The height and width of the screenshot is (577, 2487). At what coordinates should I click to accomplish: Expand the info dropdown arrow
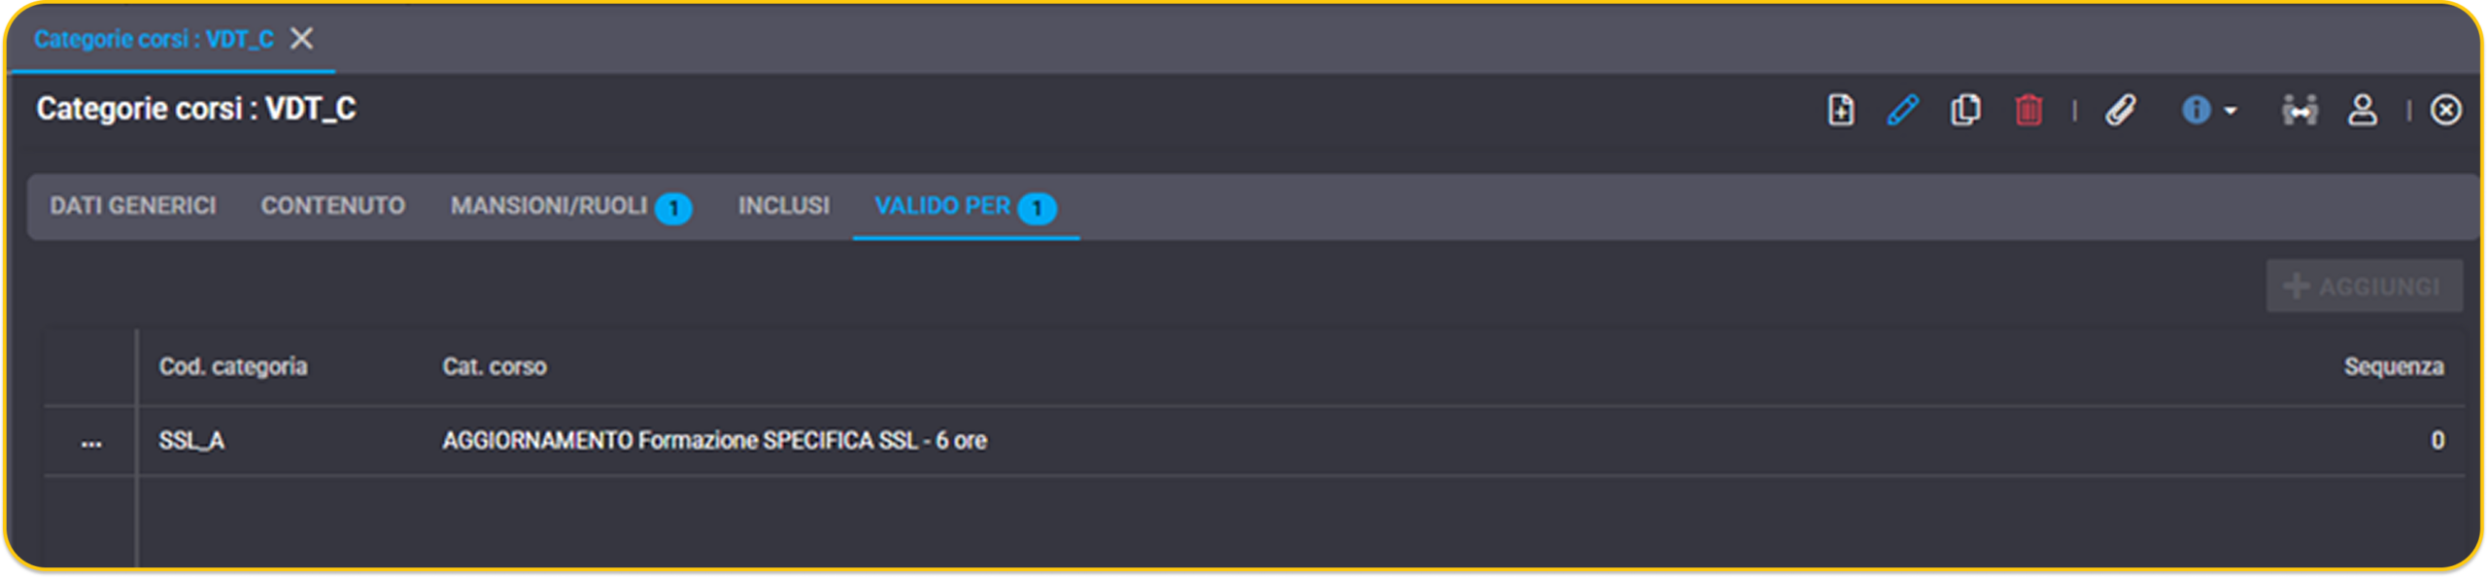click(x=2231, y=111)
